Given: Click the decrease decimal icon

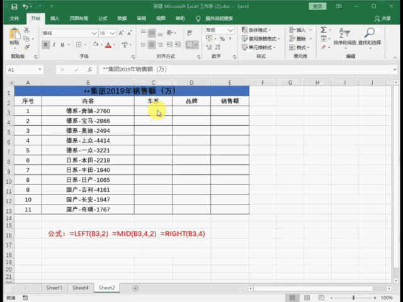Looking at the screenshot, I should click(x=217, y=47).
